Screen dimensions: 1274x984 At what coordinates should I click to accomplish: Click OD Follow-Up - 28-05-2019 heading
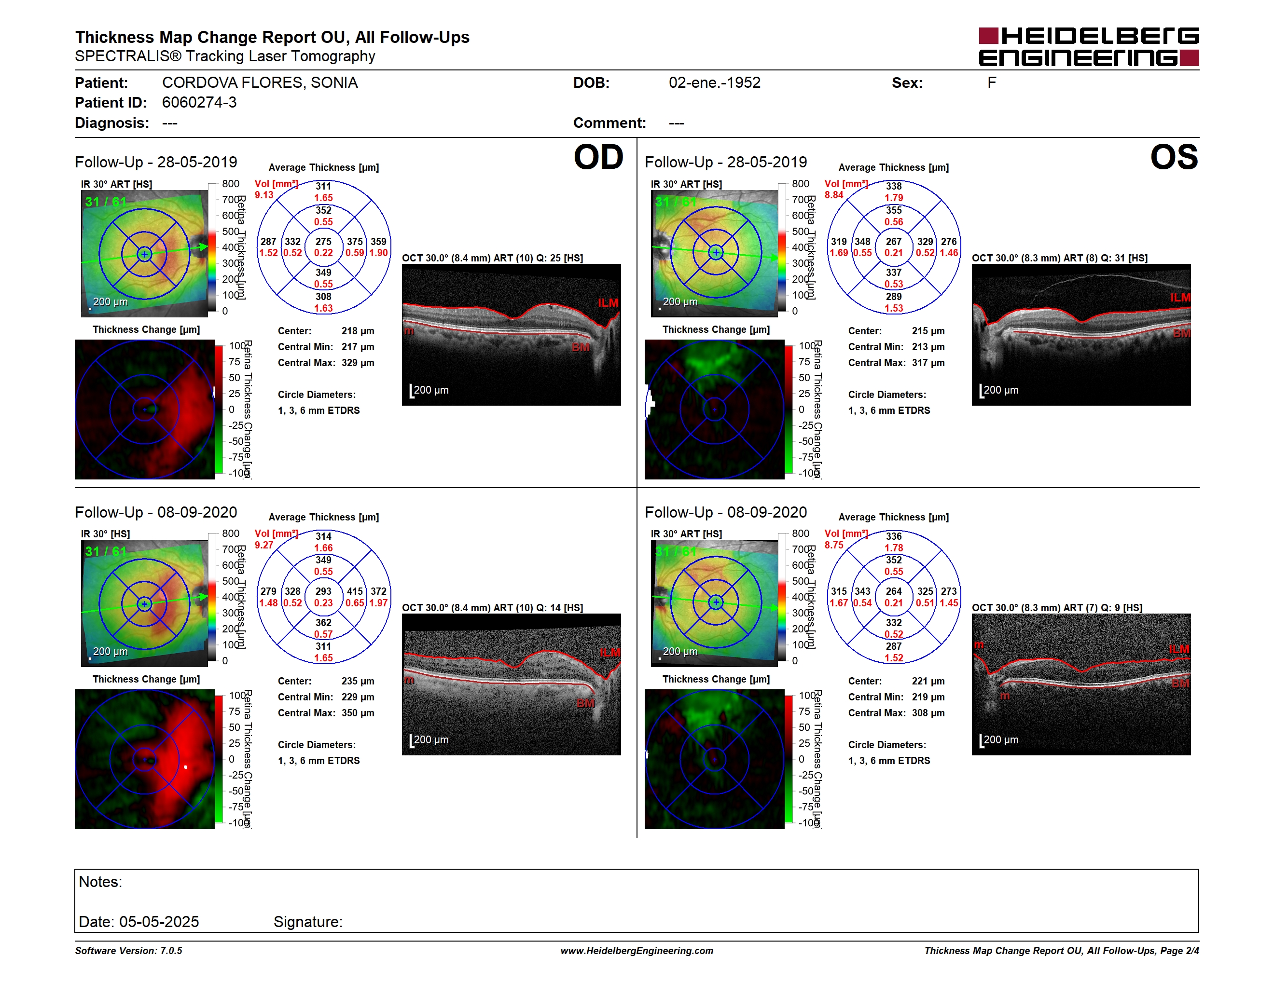click(156, 162)
